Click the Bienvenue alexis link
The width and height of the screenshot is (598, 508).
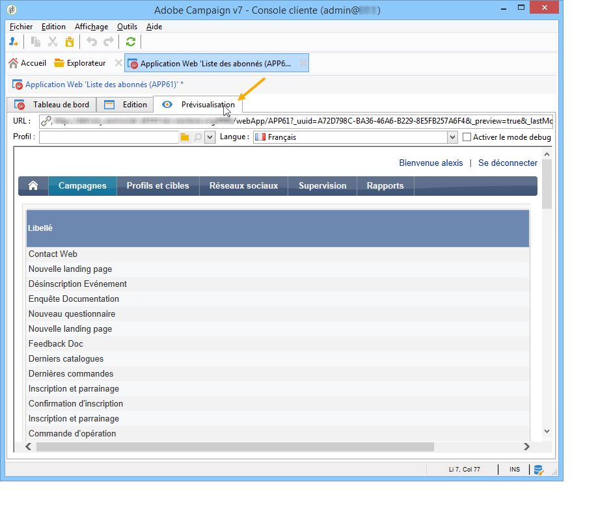click(x=431, y=163)
